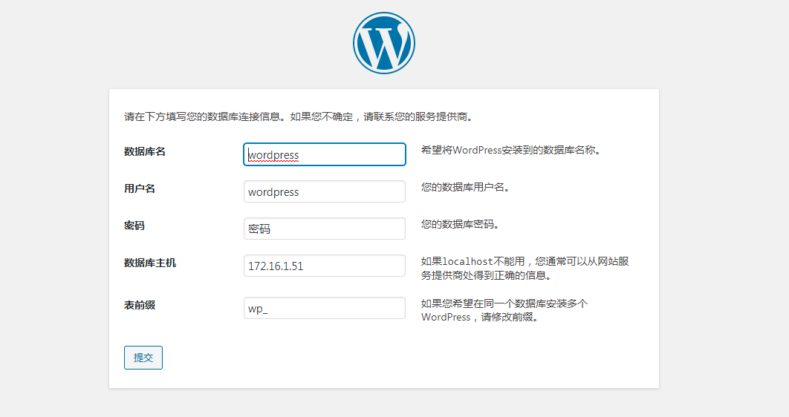The image size is (789, 417).
Task: Focus the database name input field
Action: tap(325, 154)
